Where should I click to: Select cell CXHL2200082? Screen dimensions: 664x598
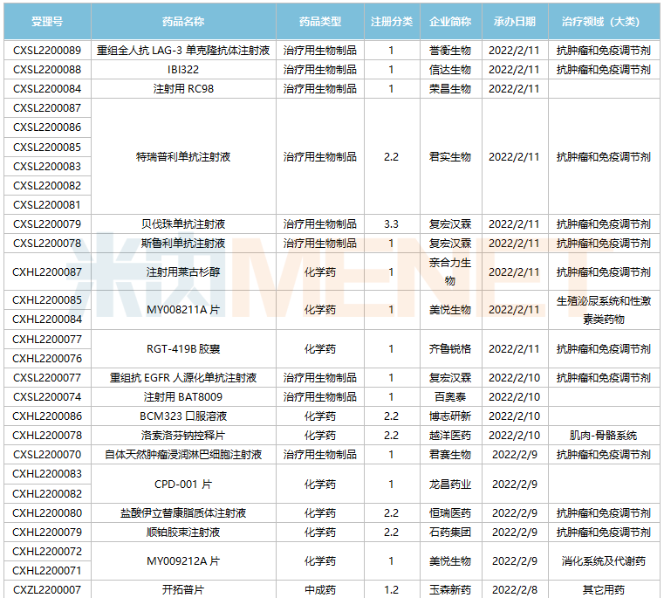[x=47, y=494]
